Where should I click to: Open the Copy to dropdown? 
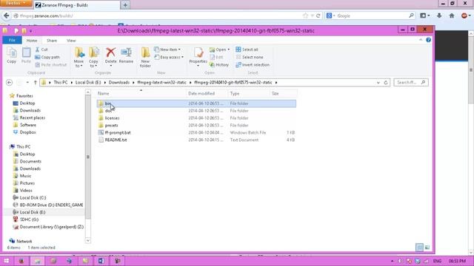click(x=94, y=58)
